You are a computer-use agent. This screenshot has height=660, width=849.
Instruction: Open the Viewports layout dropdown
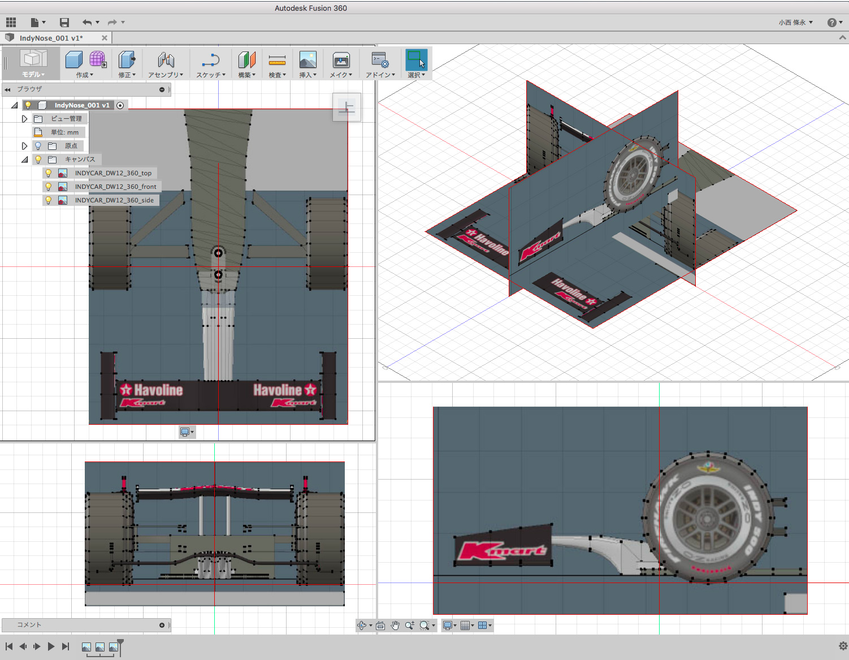tap(484, 626)
